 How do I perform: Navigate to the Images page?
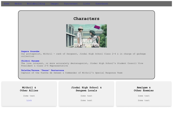pyautogui.click(x=54, y=4)
